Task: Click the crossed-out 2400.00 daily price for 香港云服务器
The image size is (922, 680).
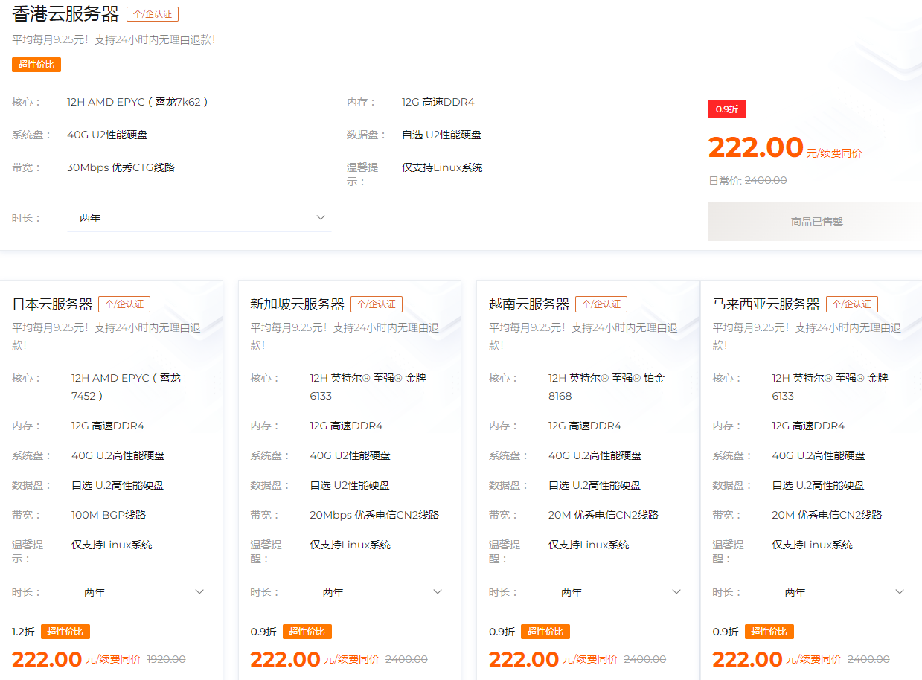Action: tap(766, 180)
